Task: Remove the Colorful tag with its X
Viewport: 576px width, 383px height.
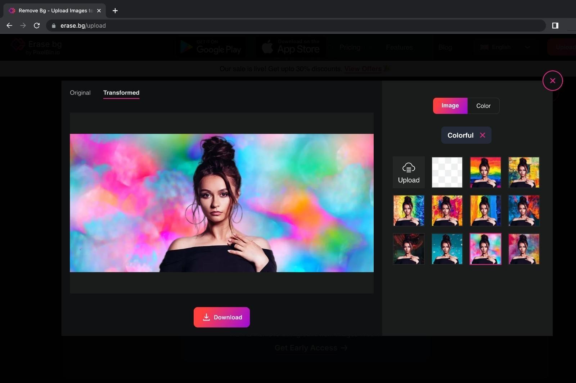Action: point(482,135)
